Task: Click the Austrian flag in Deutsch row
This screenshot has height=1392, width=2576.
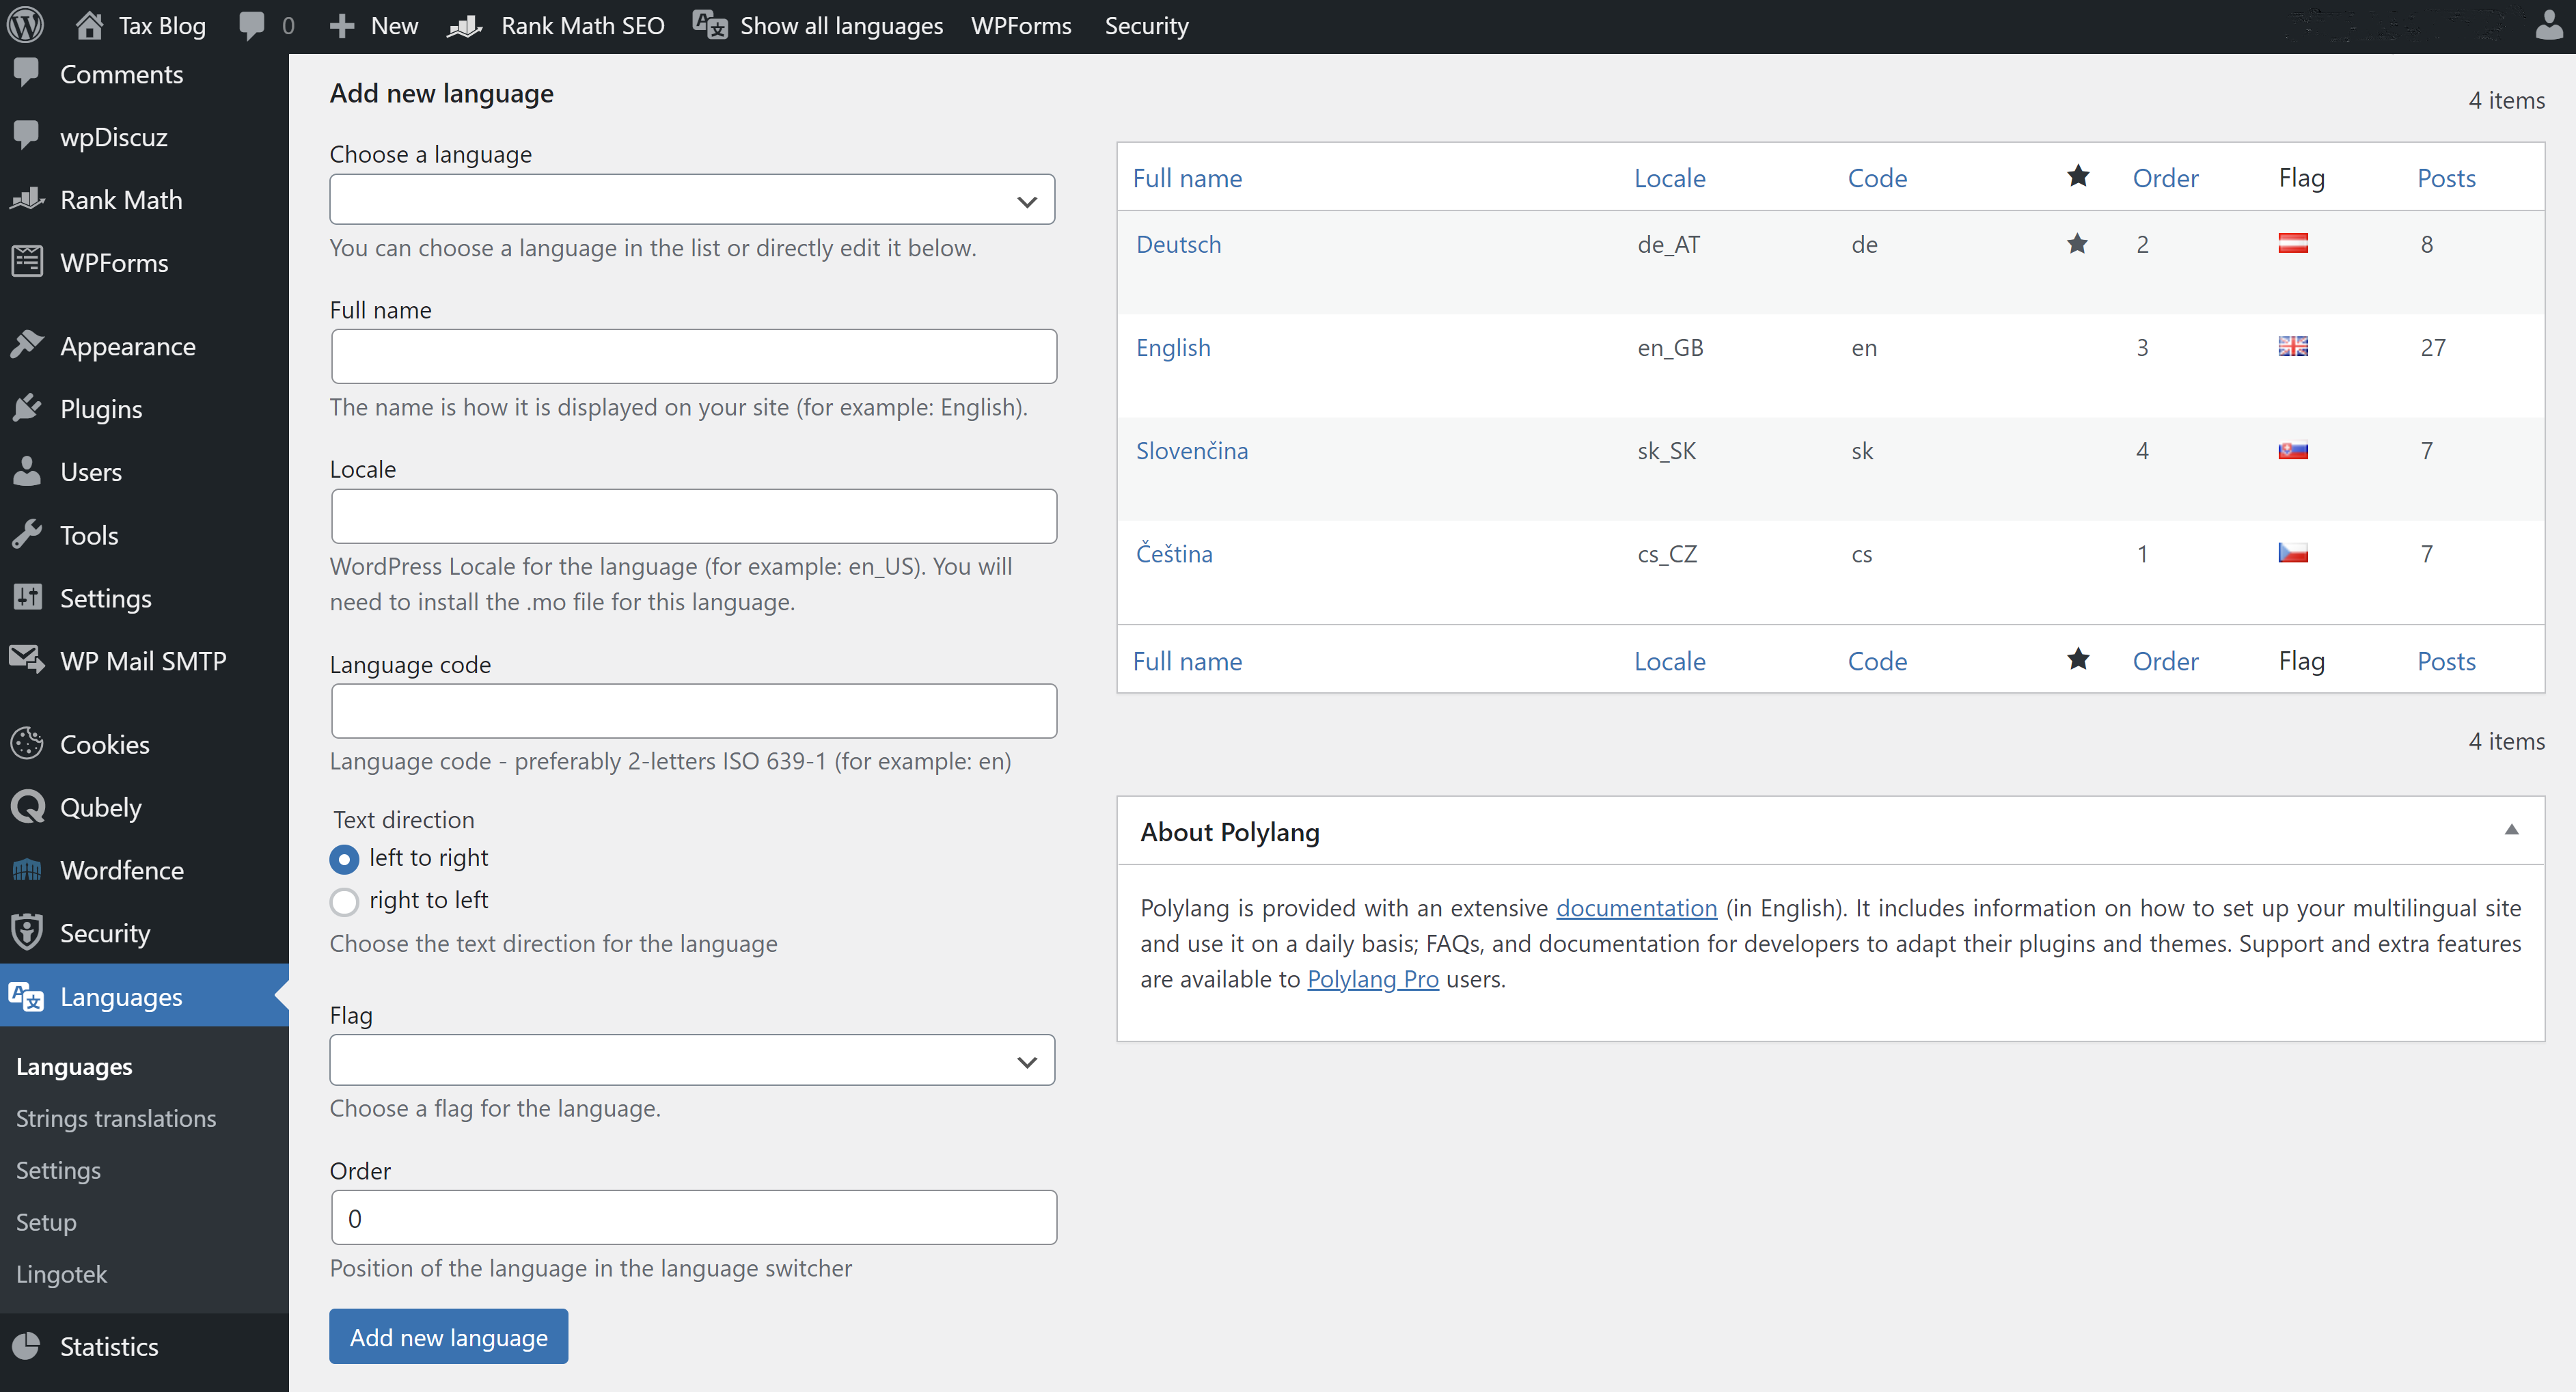Action: coord(2293,243)
